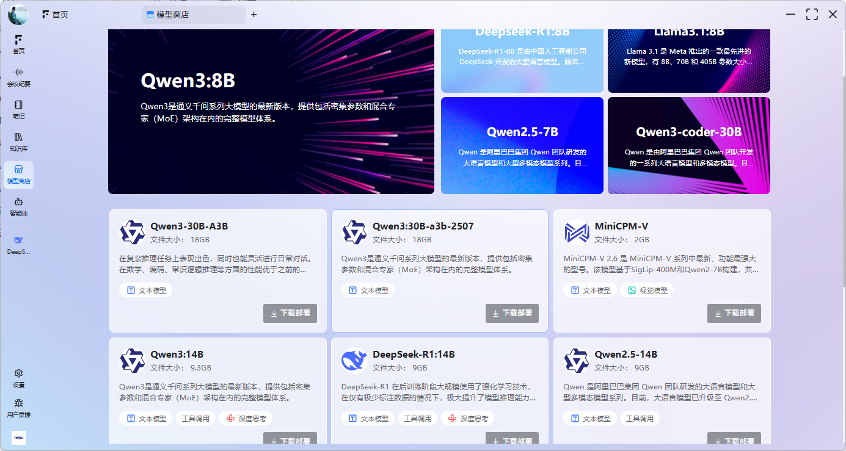This screenshot has width=846, height=451.
Task: Open 用户反馈 user feedback bug icon
Action: [18, 408]
